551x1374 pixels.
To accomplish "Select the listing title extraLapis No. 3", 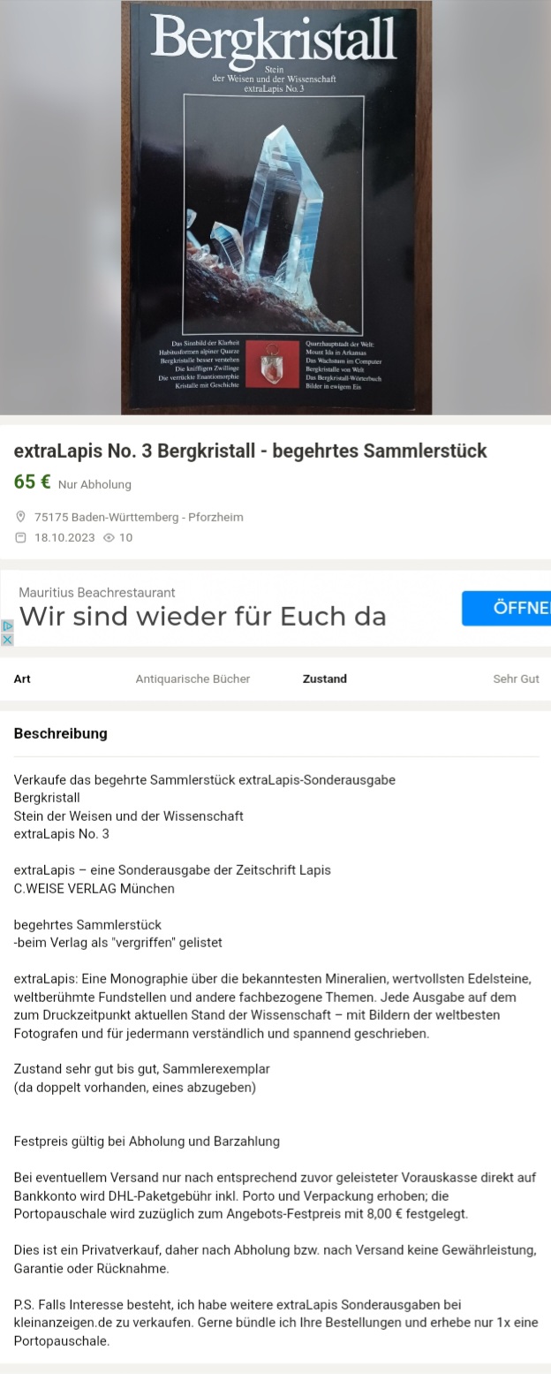I will (250, 451).
